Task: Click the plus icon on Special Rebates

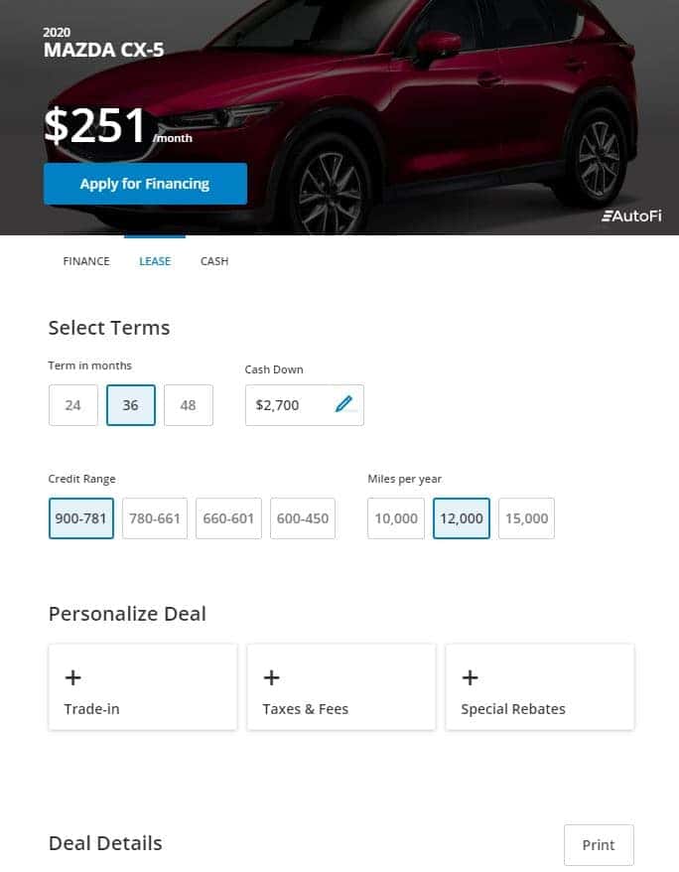Action: click(470, 677)
